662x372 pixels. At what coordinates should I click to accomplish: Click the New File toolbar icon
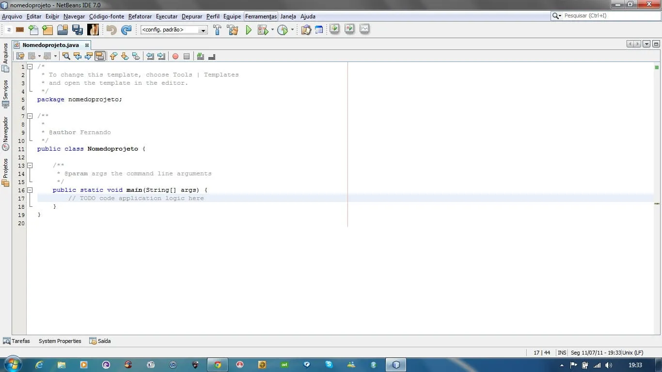33,30
